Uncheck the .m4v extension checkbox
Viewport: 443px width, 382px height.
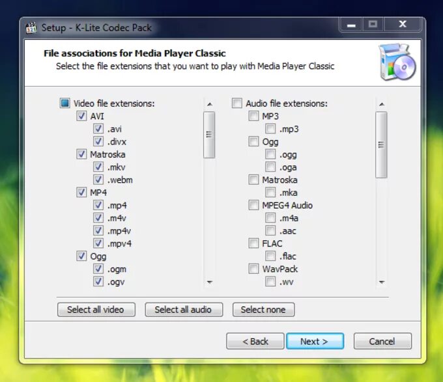pyautogui.click(x=98, y=218)
